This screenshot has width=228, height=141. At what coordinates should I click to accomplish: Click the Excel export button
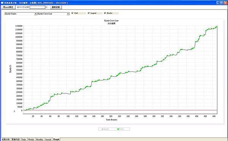(x=8, y=7)
